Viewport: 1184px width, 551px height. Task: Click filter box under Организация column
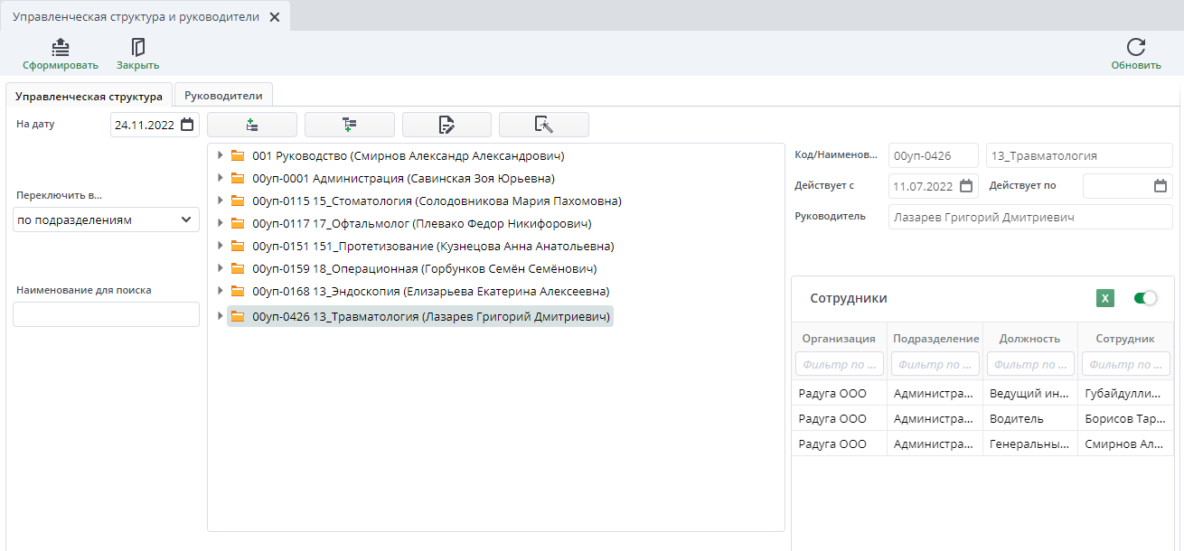(x=840, y=364)
